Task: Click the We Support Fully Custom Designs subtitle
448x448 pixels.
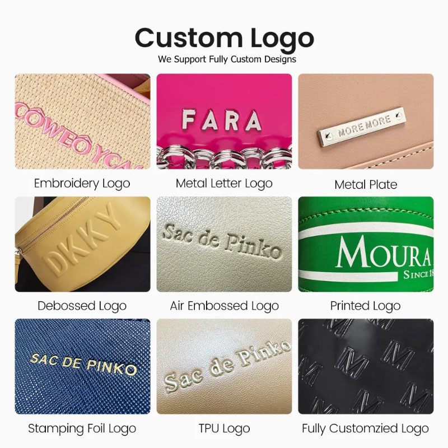Action: (x=227, y=59)
